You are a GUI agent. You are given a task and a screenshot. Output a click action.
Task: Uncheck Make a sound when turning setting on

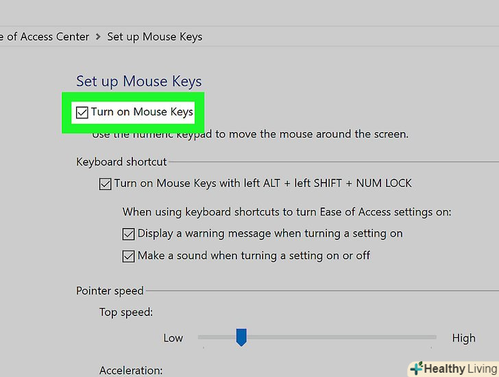point(128,257)
